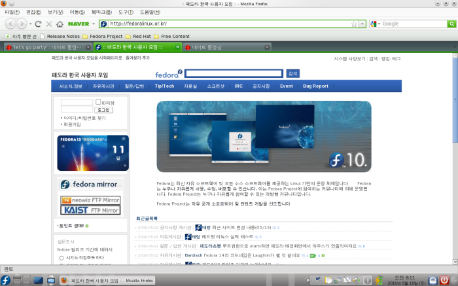
Task: Click the show desktop icon on the taskbar
Action: (x=38, y=280)
